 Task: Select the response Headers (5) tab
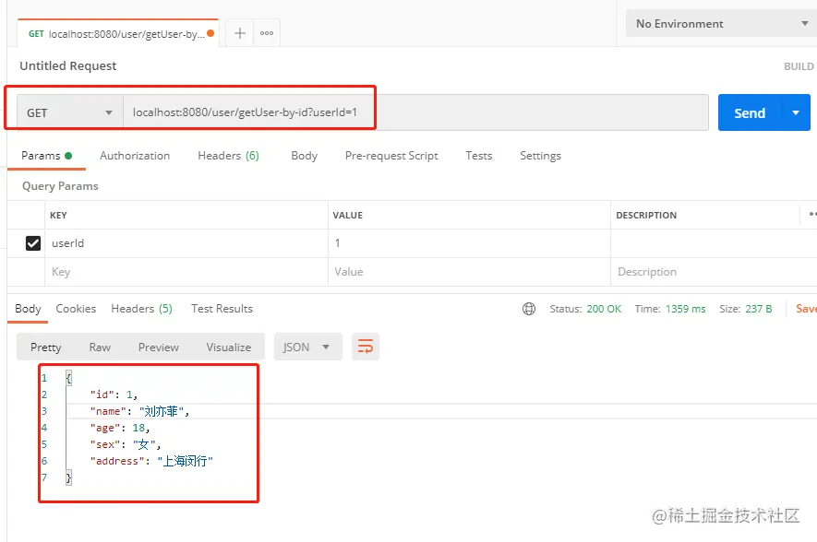(142, 309)
